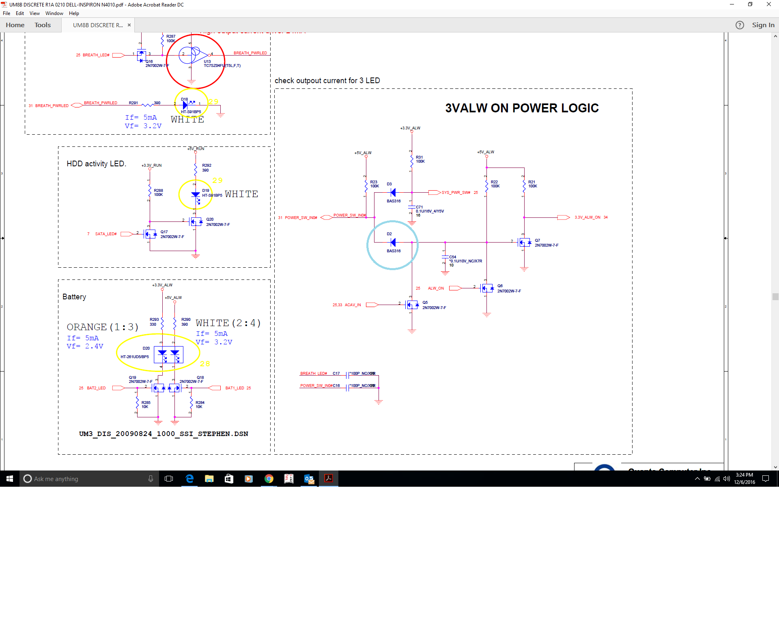
Task: Click the Acrobat icon in title bar
Action: [4, 4]
